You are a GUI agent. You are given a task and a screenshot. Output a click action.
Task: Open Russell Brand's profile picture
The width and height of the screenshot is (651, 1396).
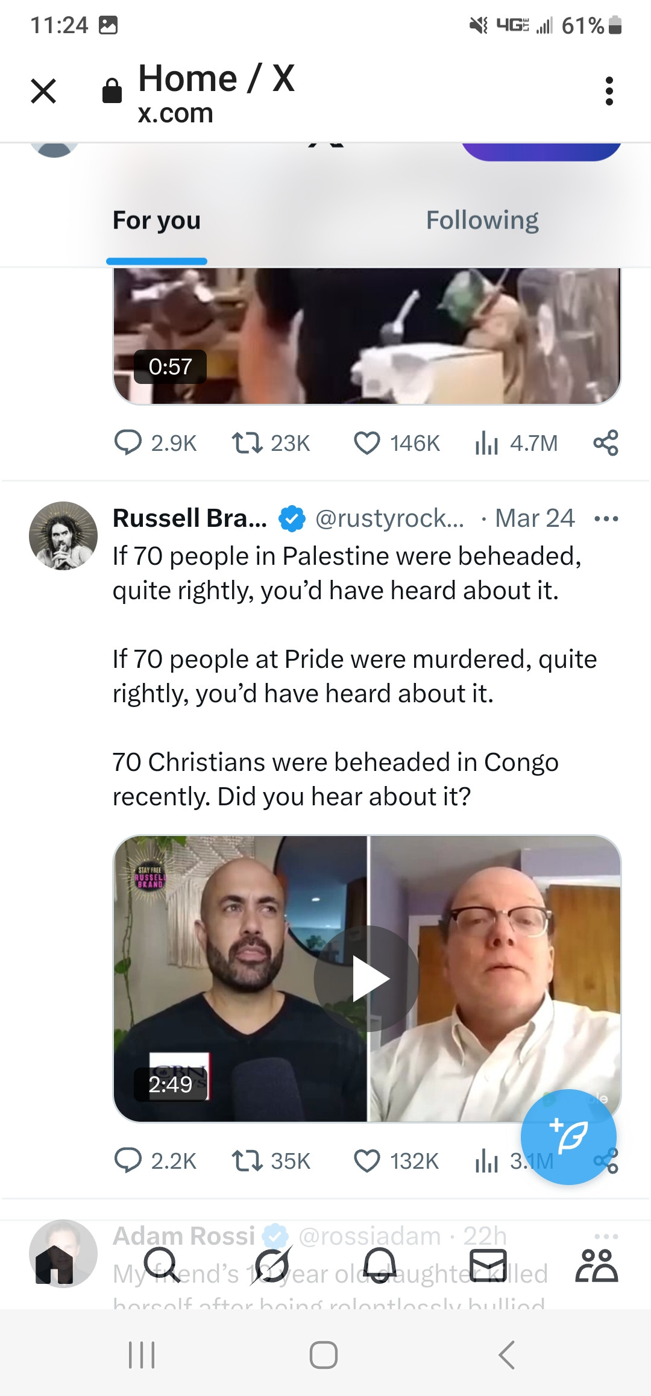[63, 535]
